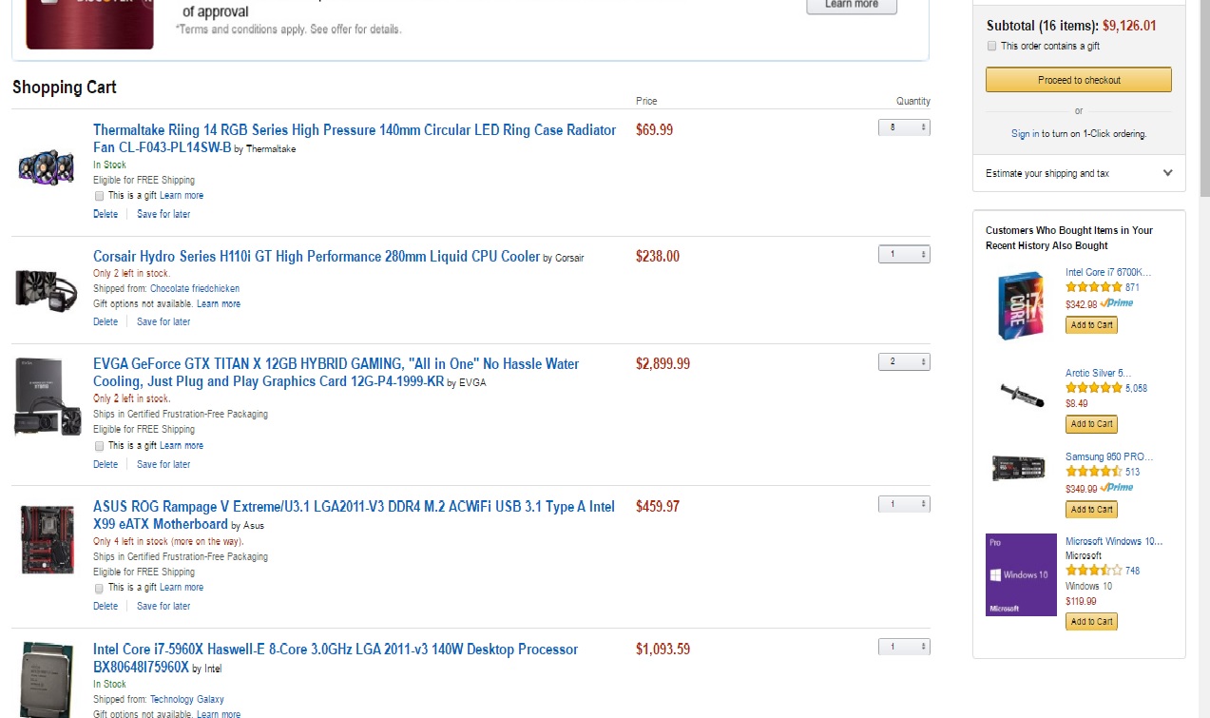Save the ASUS ROG motherboard for later
Screen dimensions: 1210x718
tap(163, 607)
